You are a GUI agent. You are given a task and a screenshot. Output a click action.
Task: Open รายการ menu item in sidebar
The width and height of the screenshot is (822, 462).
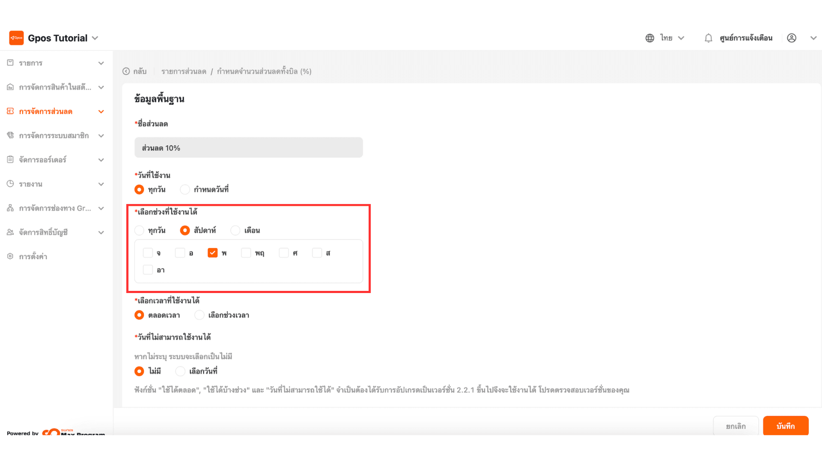coord(31,63)
